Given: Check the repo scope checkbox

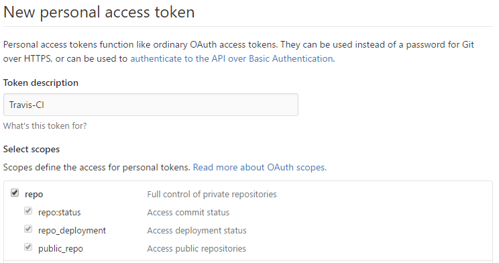Looking at the screenshot, I should click(x=15, y=193).
